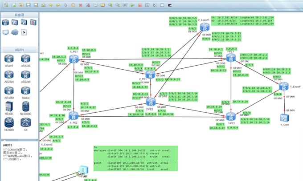Pick the AR1220 router model
303x181 pixels.
[26, 61]
